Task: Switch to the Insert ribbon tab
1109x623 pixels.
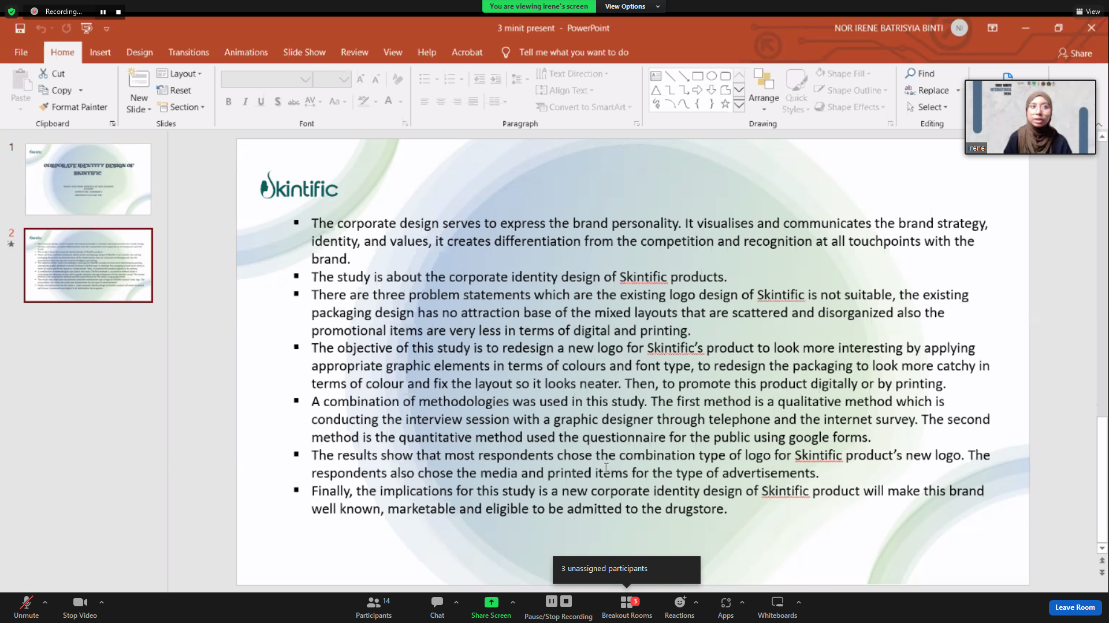Action: (x=100, y=52)
